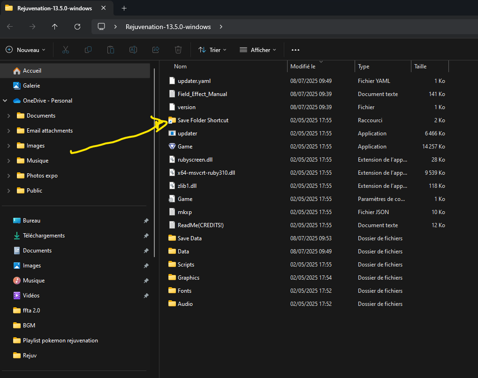Select the Data folder row

pyautogui.click(x=307, y=252)
